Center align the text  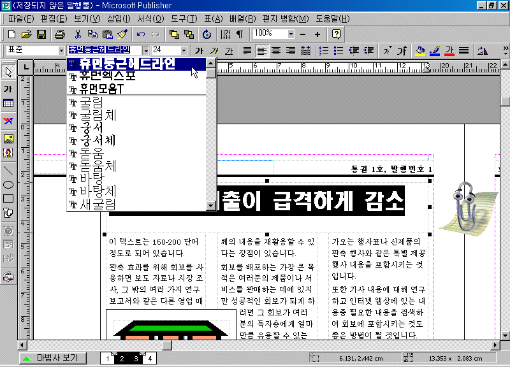coord(276,51)
